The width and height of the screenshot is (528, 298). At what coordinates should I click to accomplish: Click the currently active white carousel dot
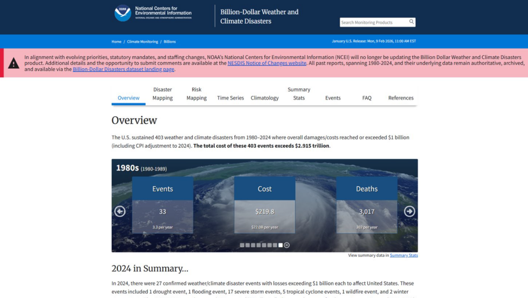click(x=281, y=245)
